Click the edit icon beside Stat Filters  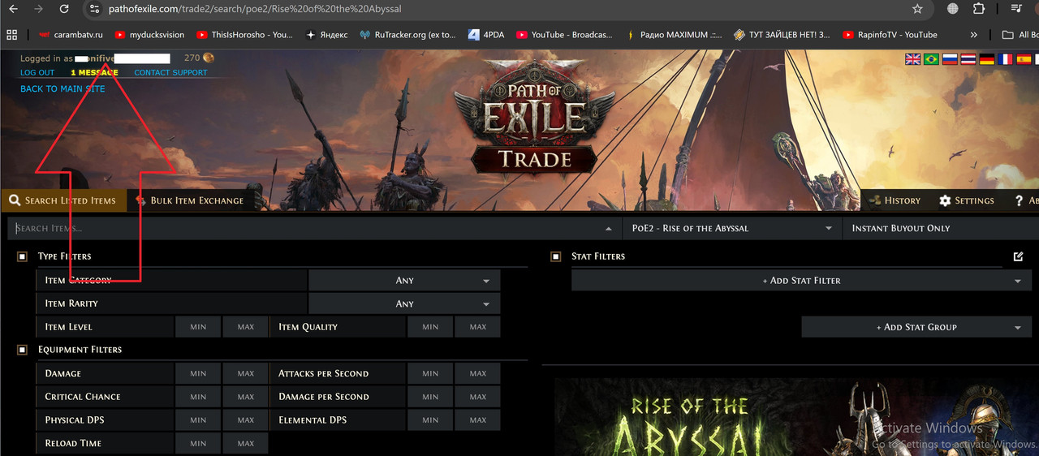(x=1019, y=256)
